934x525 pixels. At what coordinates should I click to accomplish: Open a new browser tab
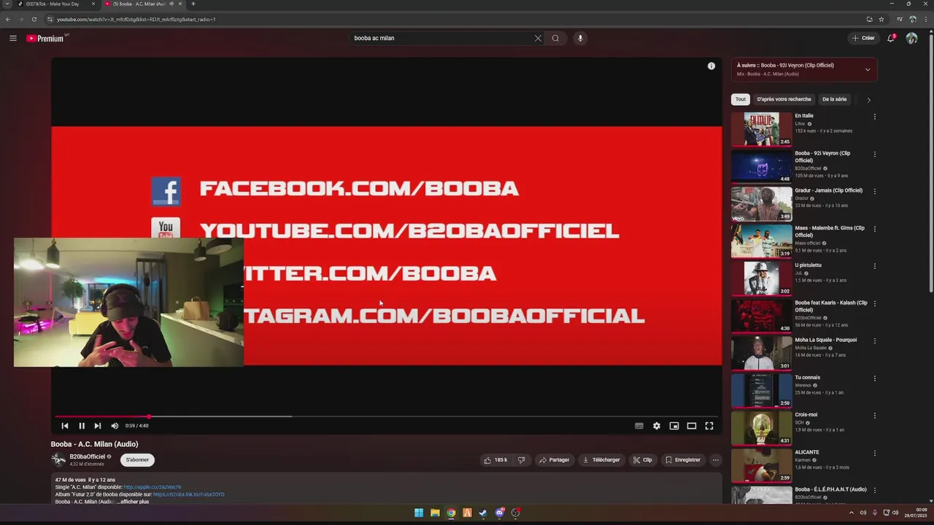pos(193,4)
